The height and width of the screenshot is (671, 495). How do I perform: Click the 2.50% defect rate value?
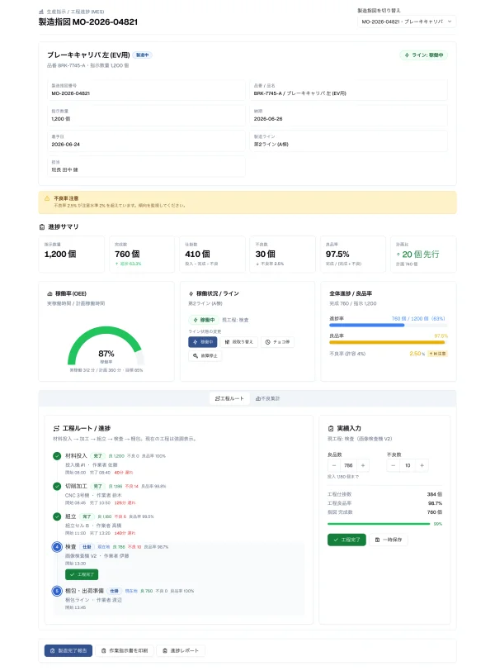[x=417, y=354]
